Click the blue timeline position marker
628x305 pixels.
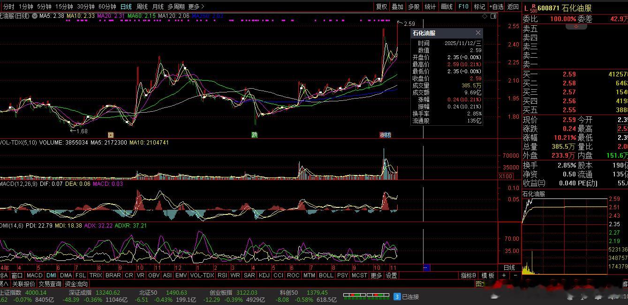coord(426,267)
